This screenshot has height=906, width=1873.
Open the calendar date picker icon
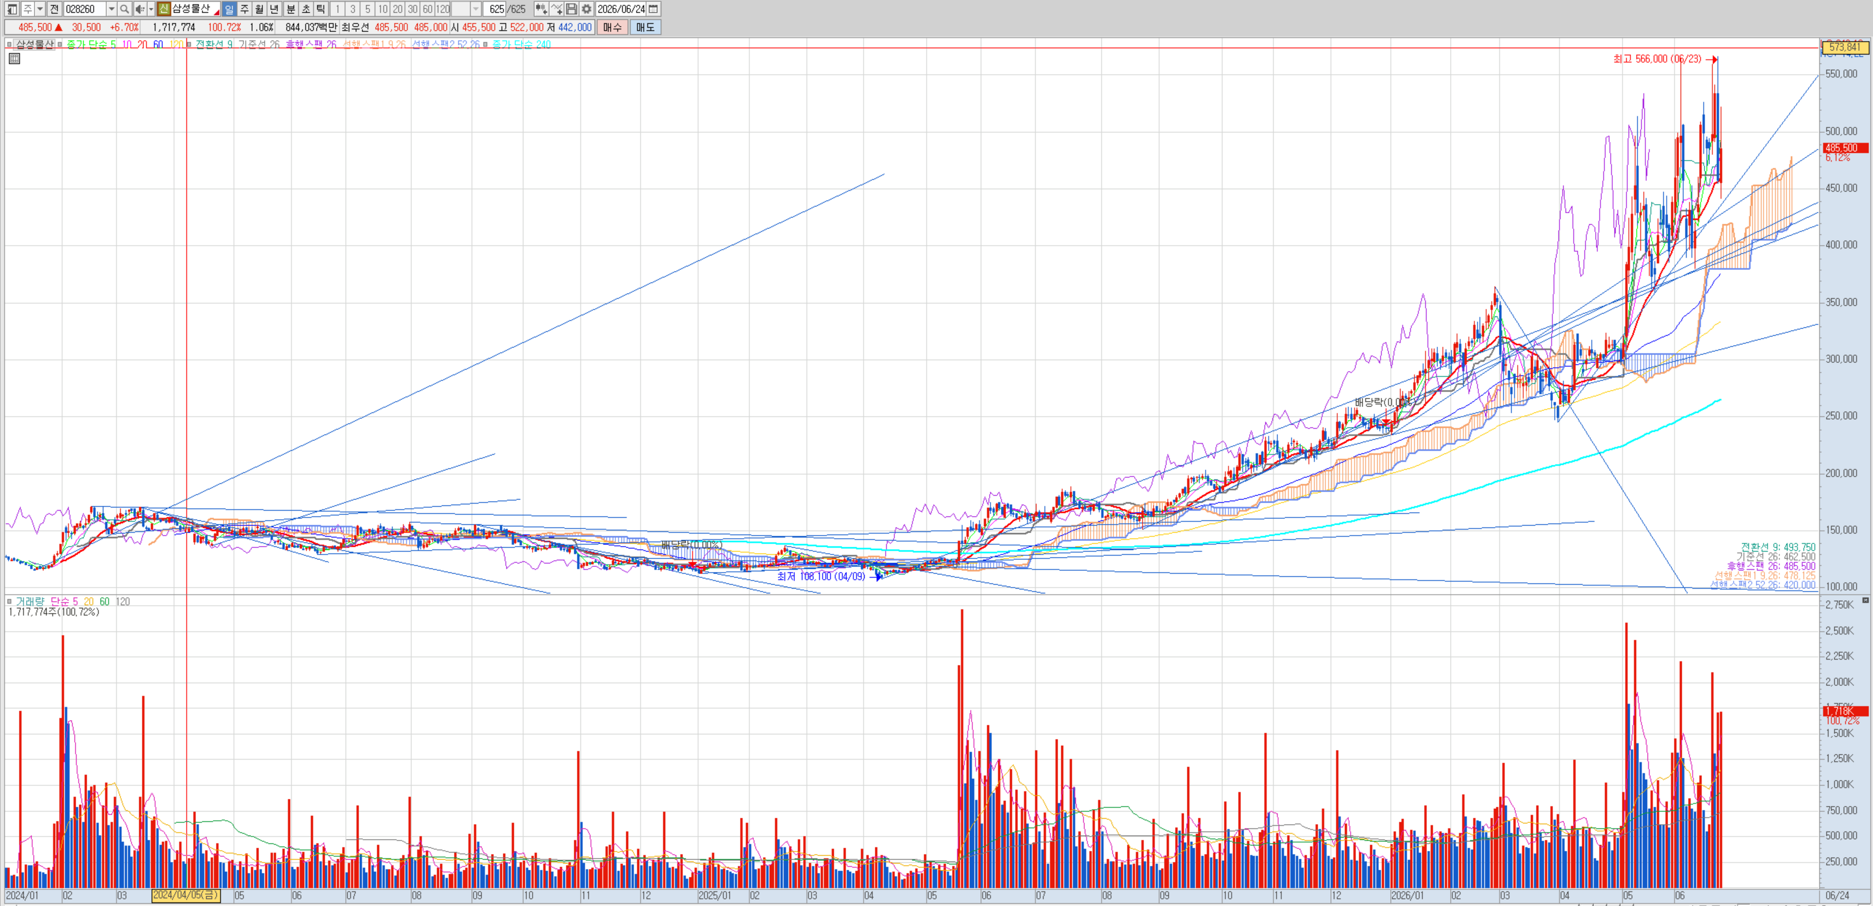[654, 9]
